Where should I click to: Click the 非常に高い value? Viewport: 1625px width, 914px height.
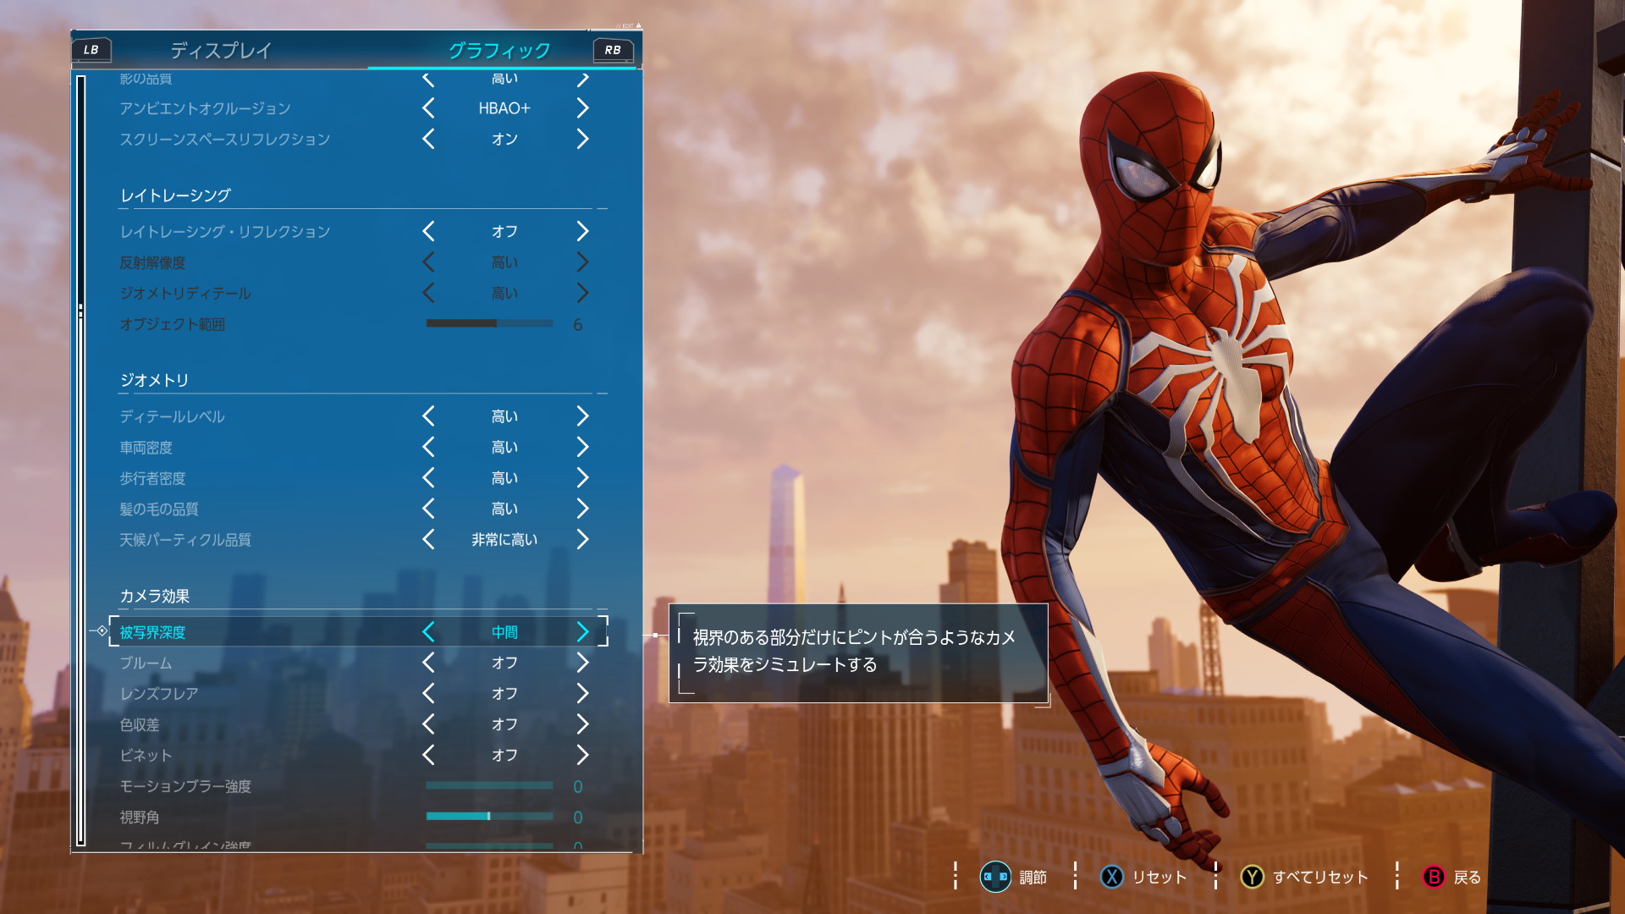click(504, 539)
